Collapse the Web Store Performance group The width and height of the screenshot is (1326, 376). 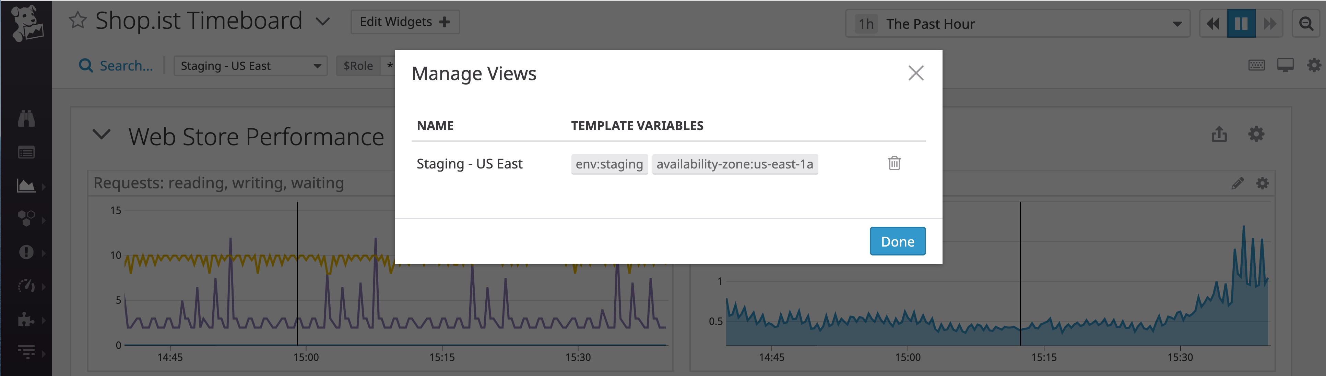point(102,135)
